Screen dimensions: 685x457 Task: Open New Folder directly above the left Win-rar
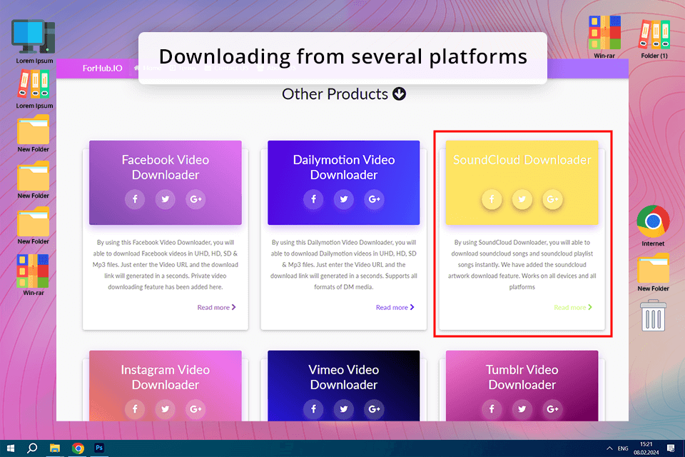click(x=34, y=226)
